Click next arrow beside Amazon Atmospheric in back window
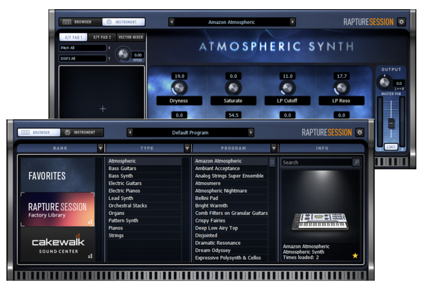428x292 pixels. (x=292, y=22)
